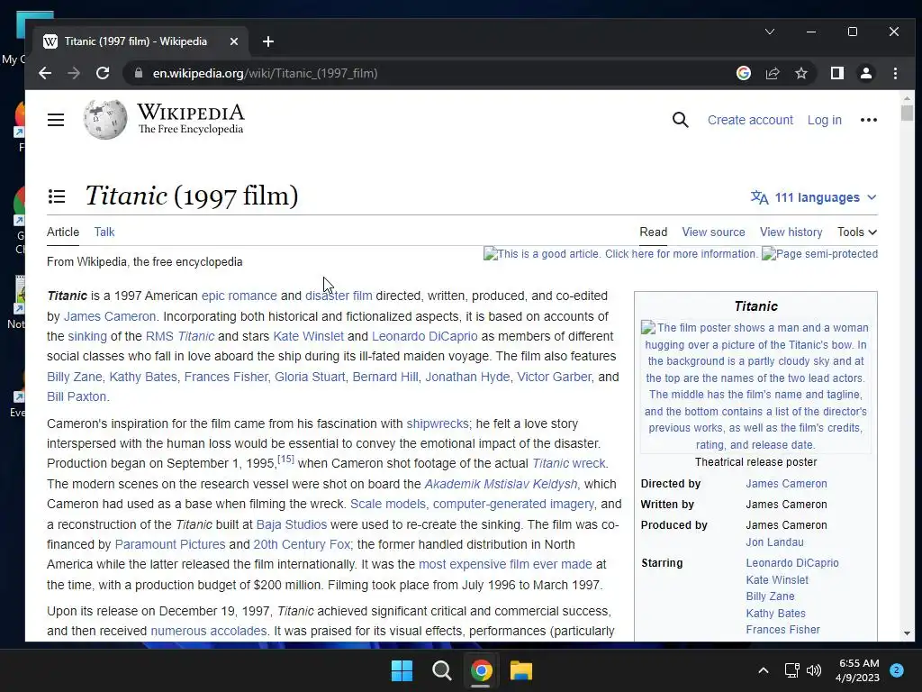Click the film poster image in infobox
The image size is (922, 692).
point(755,386)
